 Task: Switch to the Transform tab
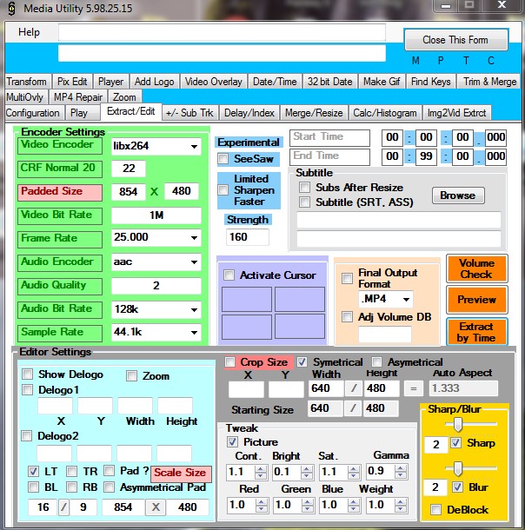pyautogui.click(x=27, y=82)
